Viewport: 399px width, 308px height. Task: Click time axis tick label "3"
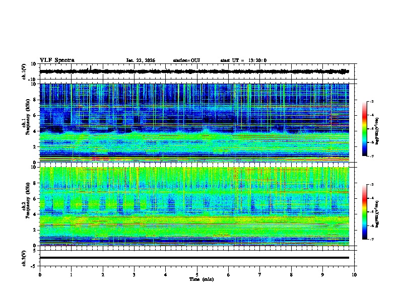click(134, 275)
